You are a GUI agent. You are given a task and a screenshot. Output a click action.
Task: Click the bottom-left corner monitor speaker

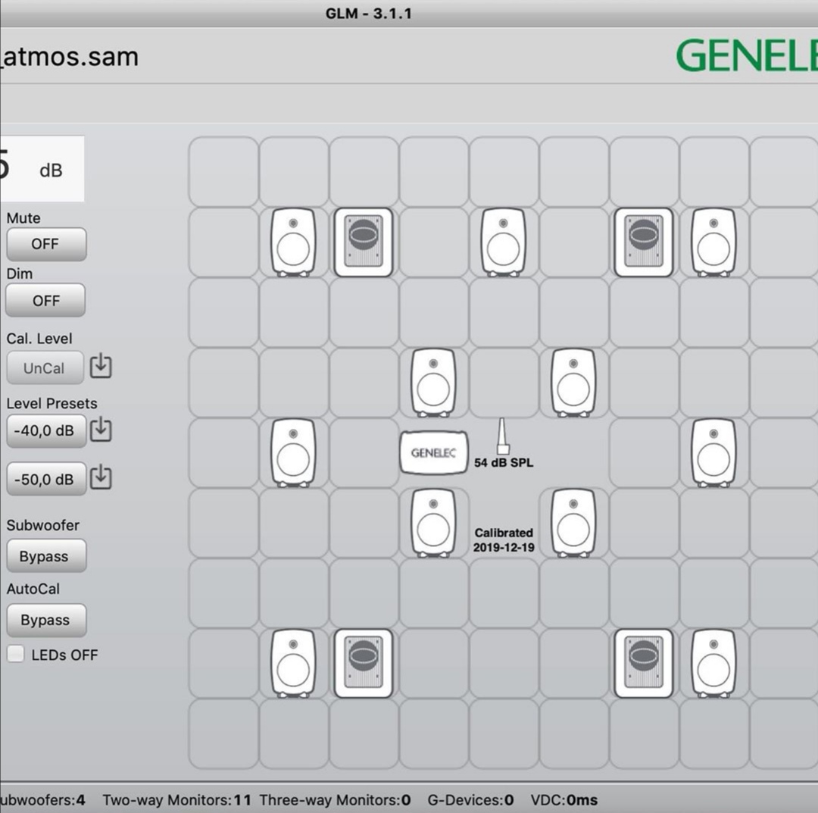[x=293, y=663]
